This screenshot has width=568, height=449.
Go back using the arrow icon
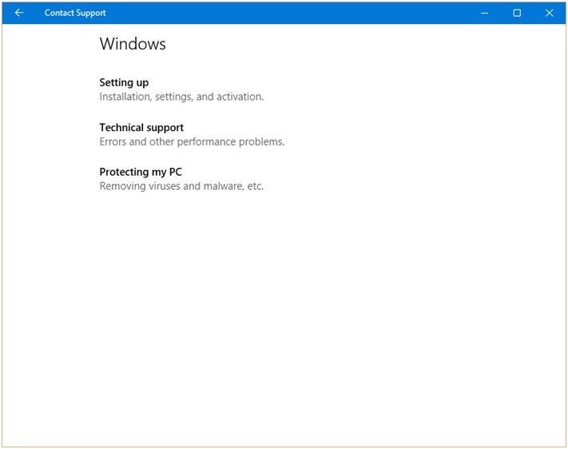coord(19,13)
